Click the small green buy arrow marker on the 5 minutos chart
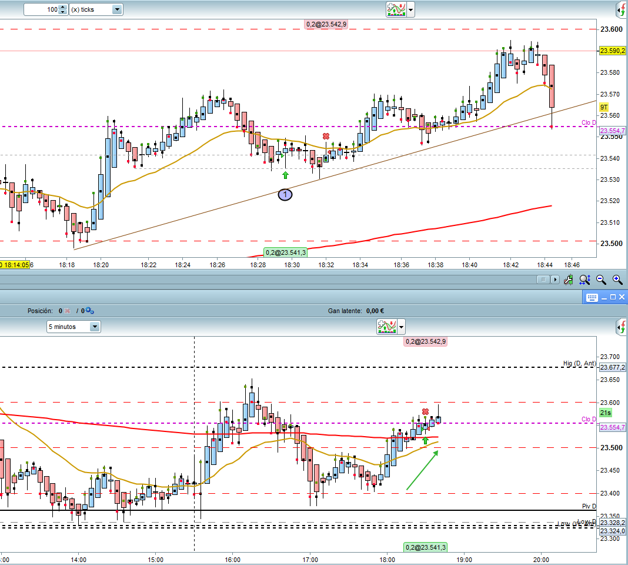Viewport: 628px width, 565px height. pos(425,441)
